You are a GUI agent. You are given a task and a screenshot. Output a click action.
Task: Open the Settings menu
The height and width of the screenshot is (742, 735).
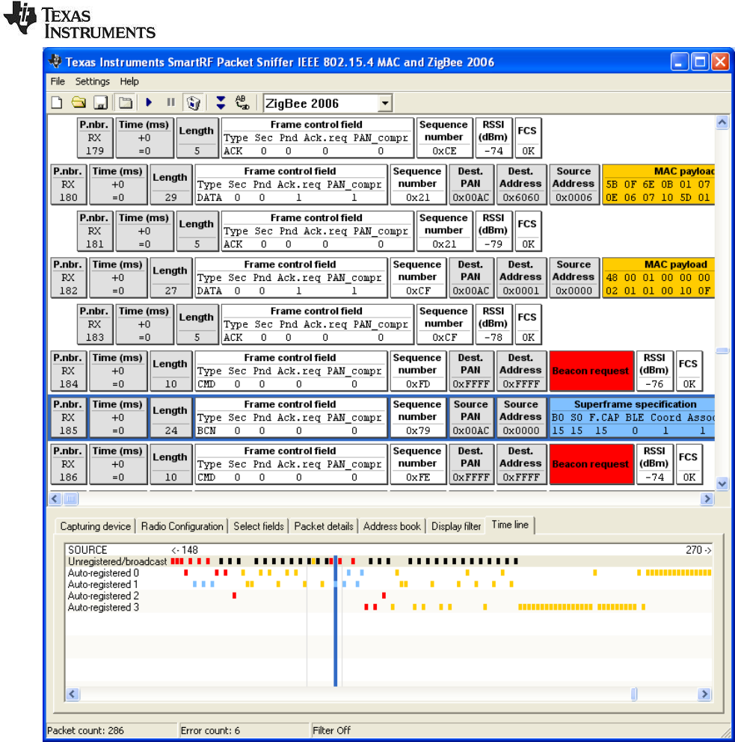(x=93, y=81)
